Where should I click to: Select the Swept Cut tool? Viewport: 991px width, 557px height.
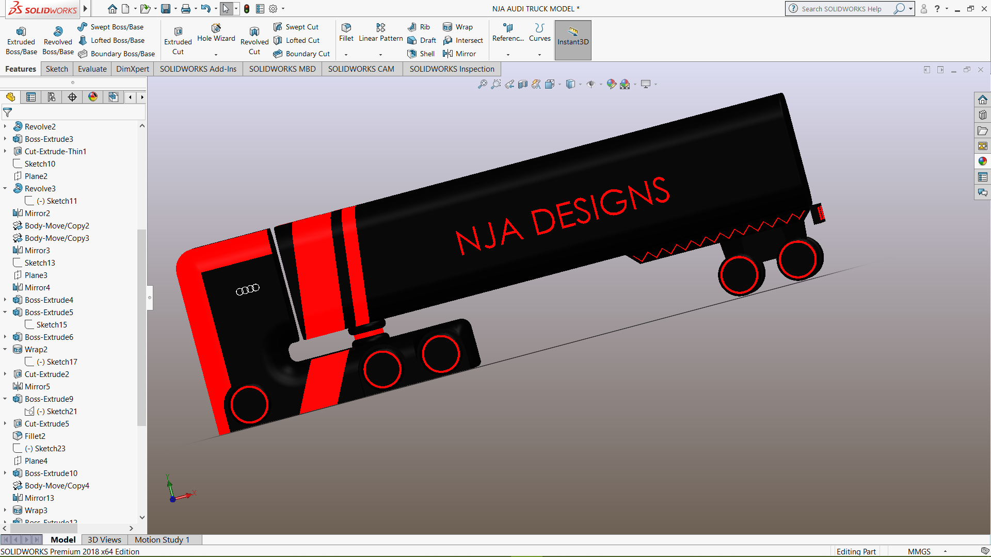296,27
